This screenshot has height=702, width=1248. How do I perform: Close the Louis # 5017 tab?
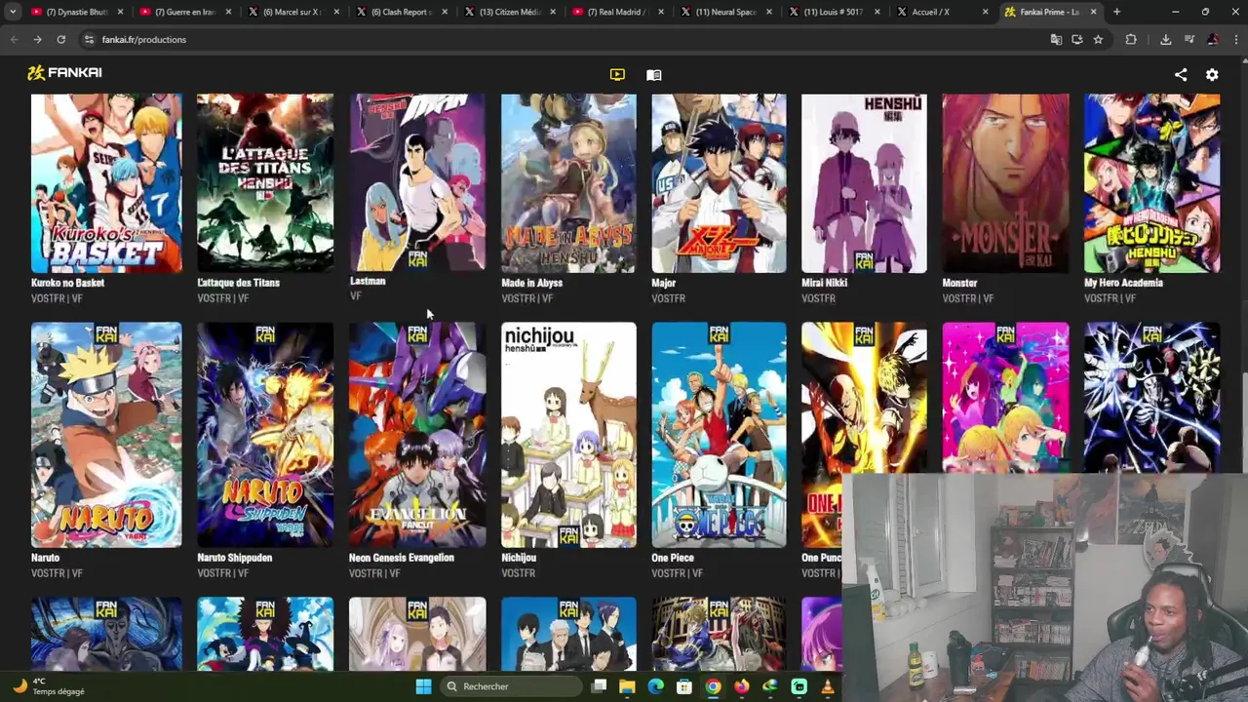point(877,12)
